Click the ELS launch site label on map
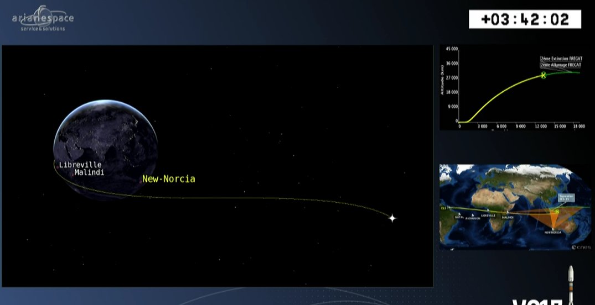Image resolution: width=595 pixels, height=305 pixels. (x=443, y=208)
